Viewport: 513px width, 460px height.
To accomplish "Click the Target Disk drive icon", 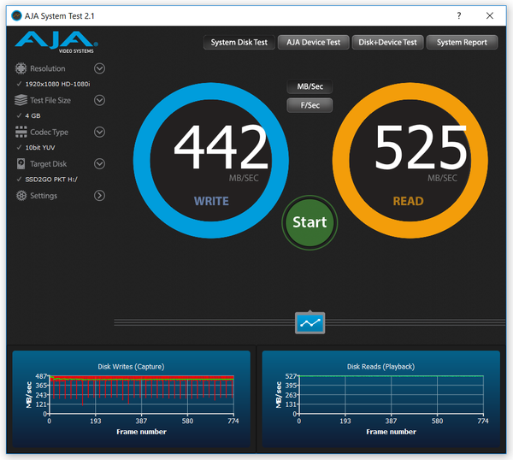I will pyautogui.click(x=21, y=163).
